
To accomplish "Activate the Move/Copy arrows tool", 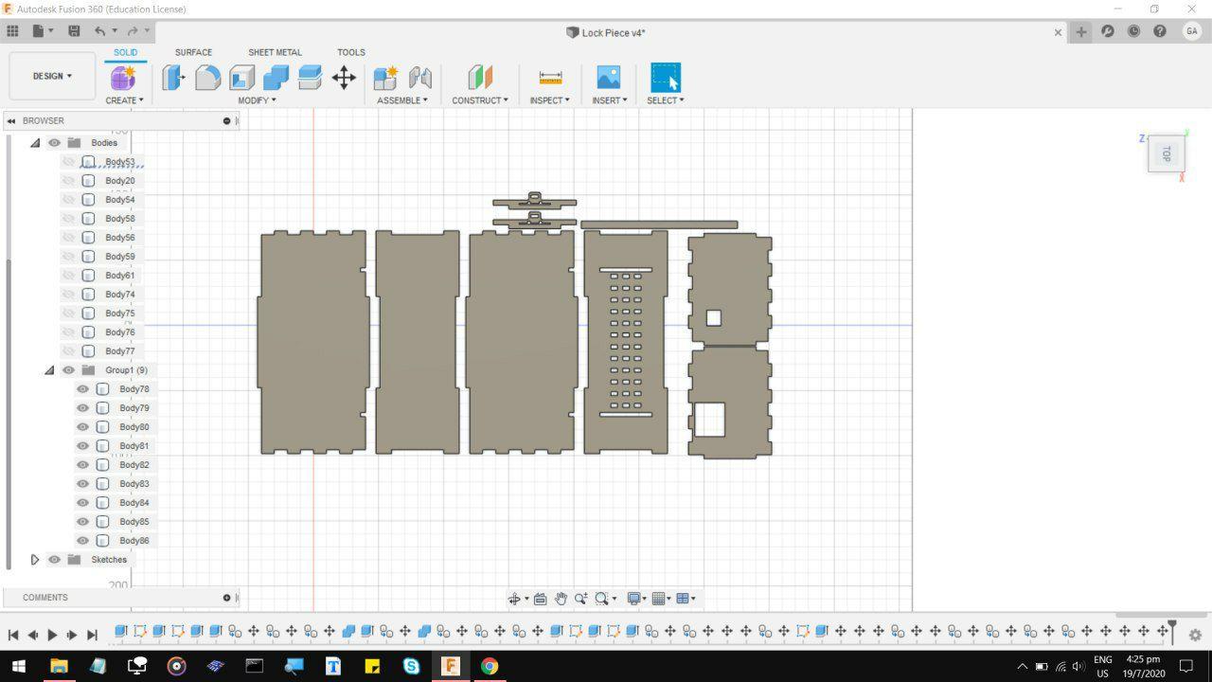I will pos(344,78).
